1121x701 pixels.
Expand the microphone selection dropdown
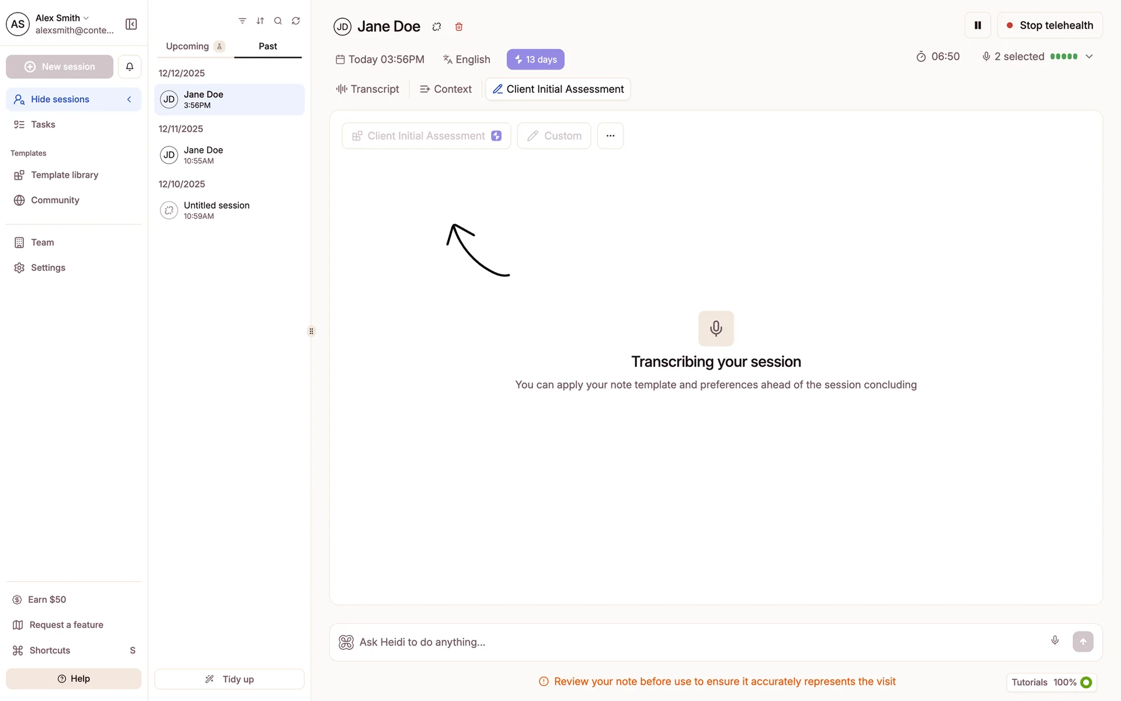tap(1089, 57)
